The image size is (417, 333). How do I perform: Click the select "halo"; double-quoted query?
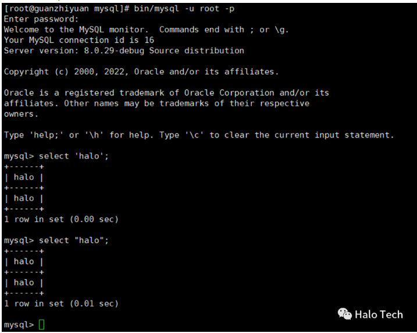(x=74, y=240)
